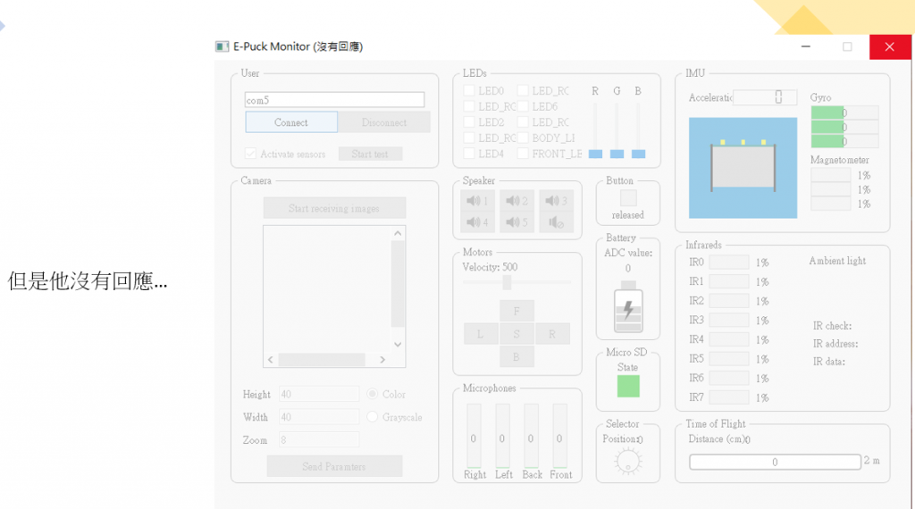Toggle the LED2 checkbox
Viewport: 915px width, 509px height.
tap(468, 122)
